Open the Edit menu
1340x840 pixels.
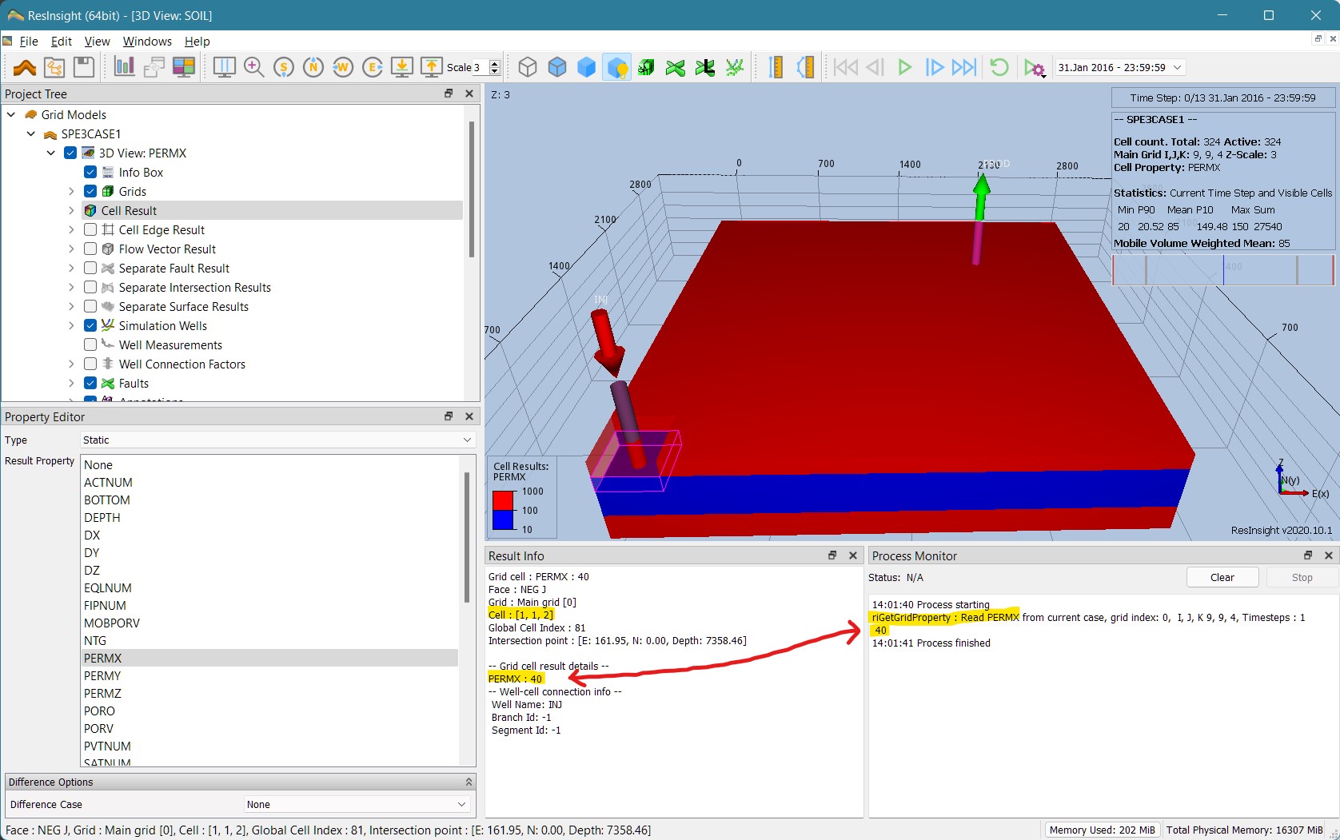pyautogui.click(x=62, y=42)
